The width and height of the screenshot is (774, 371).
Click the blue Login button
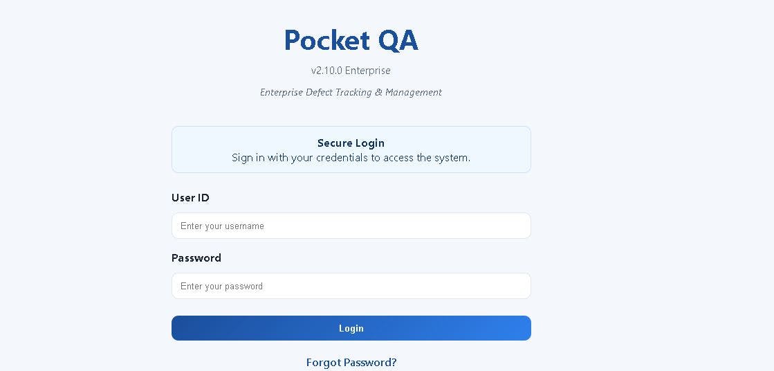(x=351, y=328)
